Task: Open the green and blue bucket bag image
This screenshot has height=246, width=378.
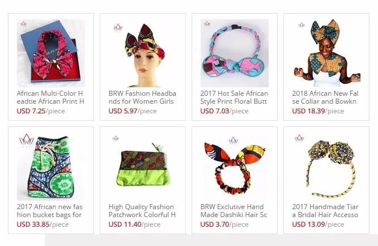Action: tap(51, 167)
